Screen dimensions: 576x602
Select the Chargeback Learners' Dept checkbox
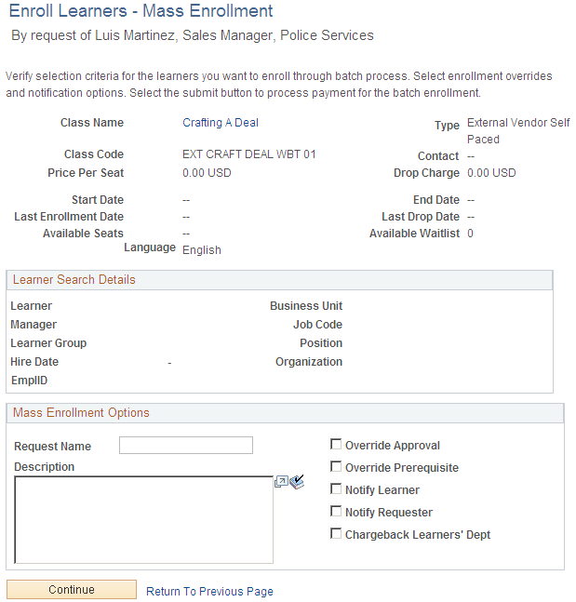[336, 534]
